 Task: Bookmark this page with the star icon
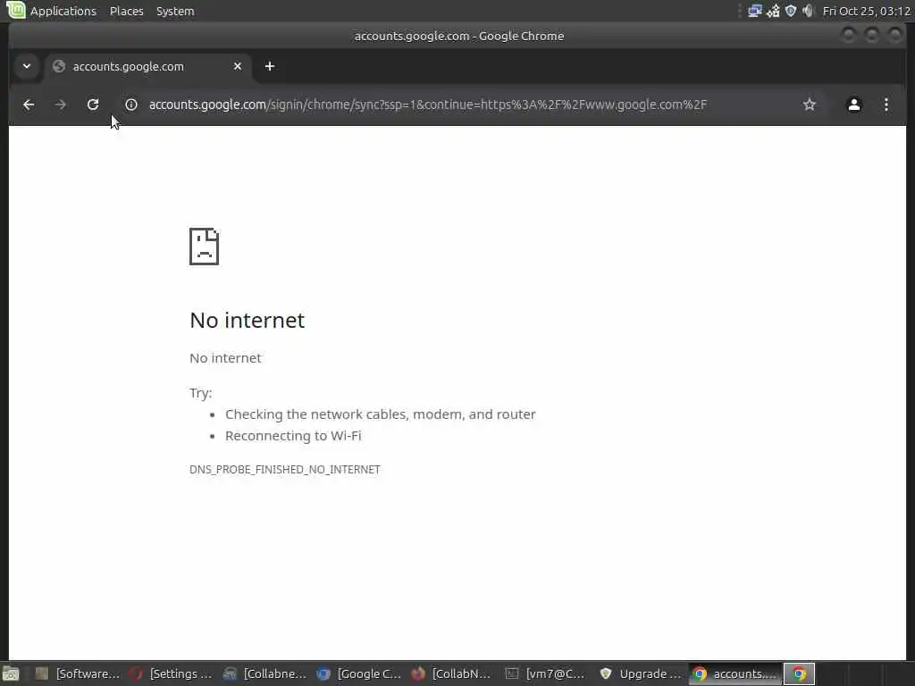[x=809, y=105]
